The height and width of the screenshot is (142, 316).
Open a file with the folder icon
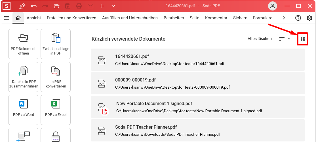57,6
